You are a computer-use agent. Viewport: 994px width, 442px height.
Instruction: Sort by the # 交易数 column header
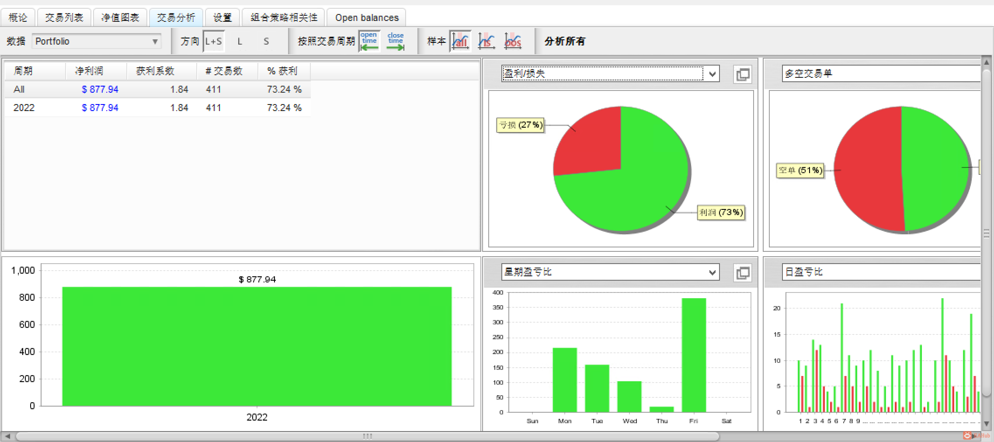tap(227, 71)
